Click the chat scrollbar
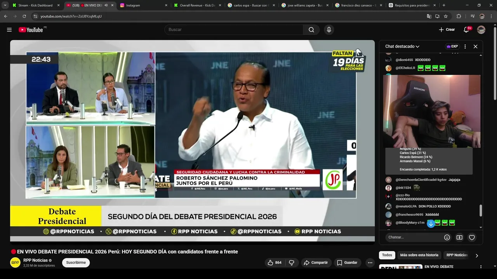The width and height of the screenshot is (497, 279). (481, 210)
